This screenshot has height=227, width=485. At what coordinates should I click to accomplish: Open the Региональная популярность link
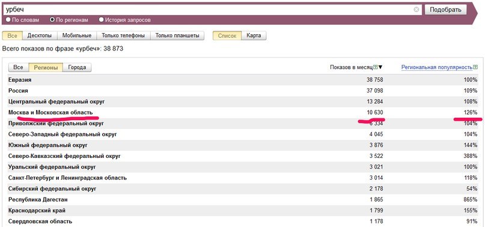click(437, 67)
